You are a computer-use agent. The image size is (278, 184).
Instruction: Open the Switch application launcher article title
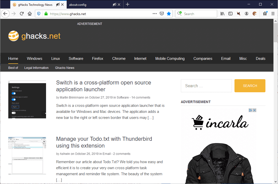(104, 86)
